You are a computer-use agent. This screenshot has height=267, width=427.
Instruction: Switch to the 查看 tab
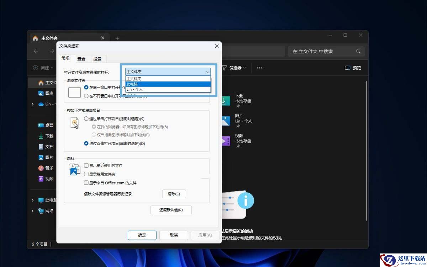(x=81, y=59)
